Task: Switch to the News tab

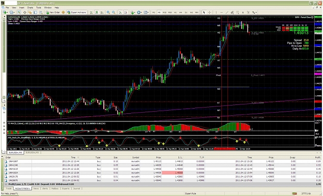Action: point(36,188)
